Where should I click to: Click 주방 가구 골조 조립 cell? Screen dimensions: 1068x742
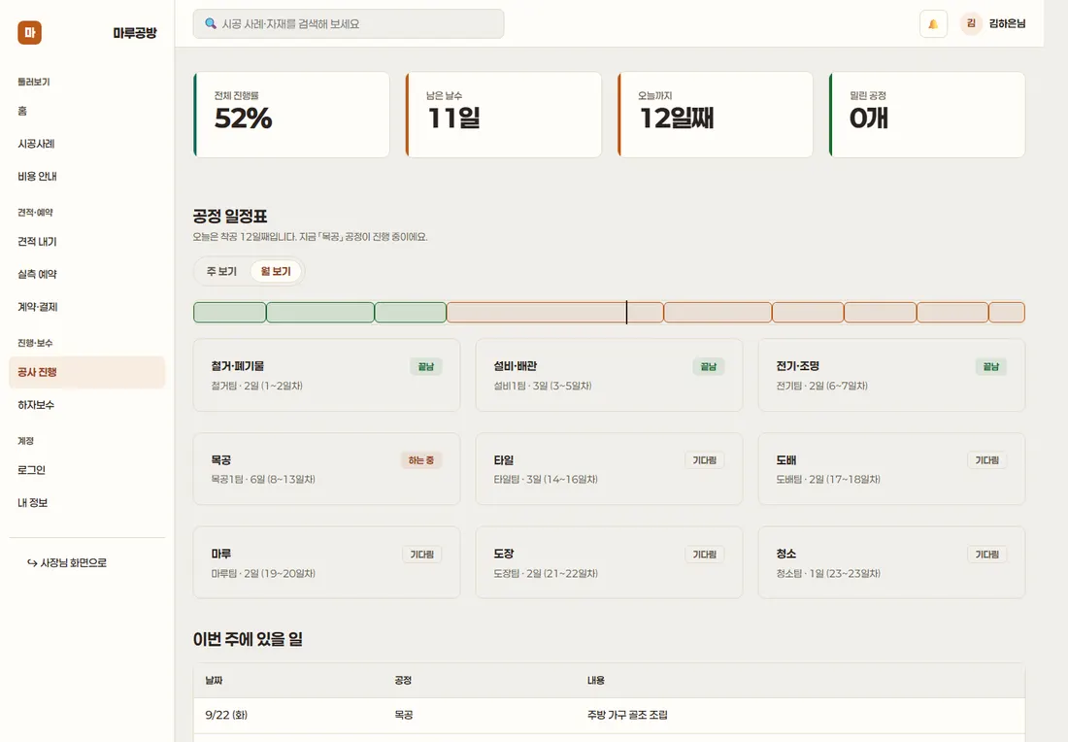point(627,715)
